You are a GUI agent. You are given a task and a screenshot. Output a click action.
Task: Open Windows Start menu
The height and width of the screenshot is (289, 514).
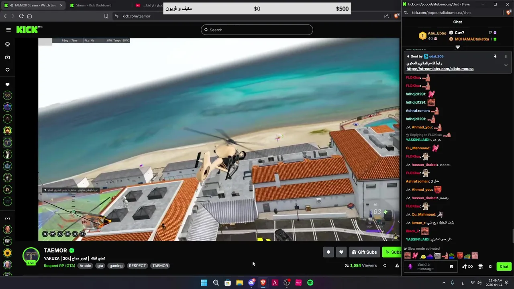204,283
